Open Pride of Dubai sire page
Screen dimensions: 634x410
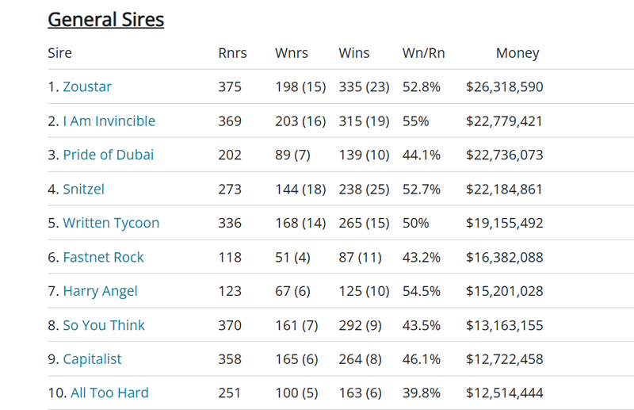coord(108,155)
